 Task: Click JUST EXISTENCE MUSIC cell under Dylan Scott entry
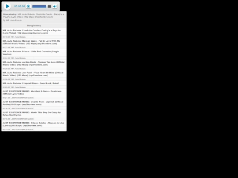point(22,119)
